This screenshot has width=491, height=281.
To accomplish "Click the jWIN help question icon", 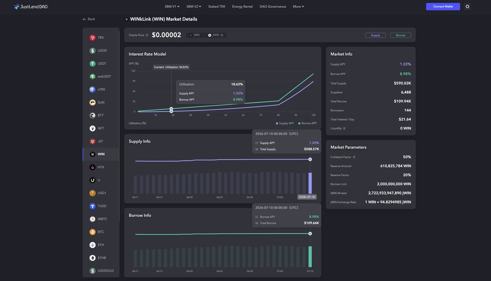I will pos(222,35).
